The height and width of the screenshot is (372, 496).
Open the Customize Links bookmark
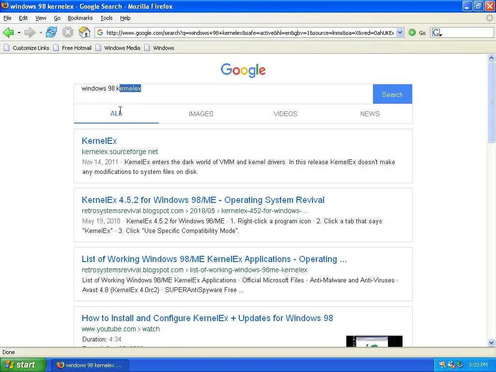tap(27, 48)
